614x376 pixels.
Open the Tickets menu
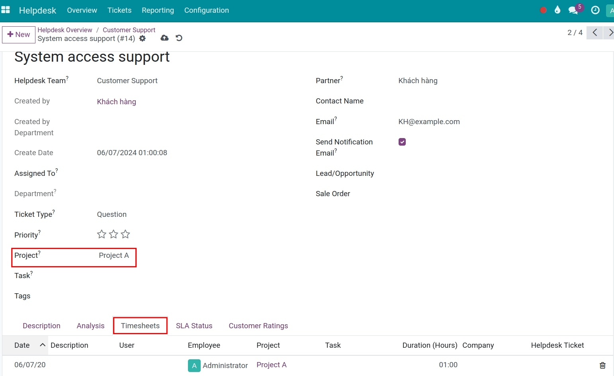coord(119,10)
